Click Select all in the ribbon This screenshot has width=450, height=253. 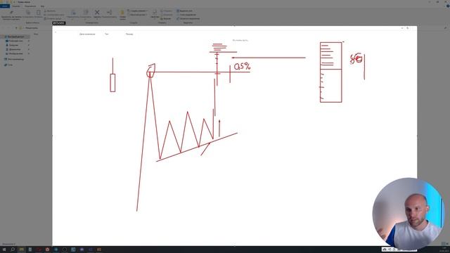coord(184,11)
